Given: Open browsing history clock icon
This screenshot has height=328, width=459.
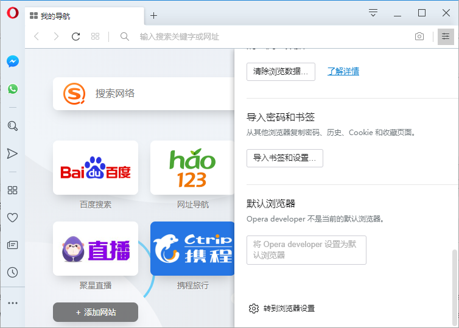Looking at the screenshot, I should (x=12, y=273).
